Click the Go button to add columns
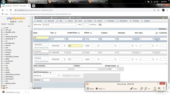Image resolution: width=170 pixels, height=95 pixels. 100,25
